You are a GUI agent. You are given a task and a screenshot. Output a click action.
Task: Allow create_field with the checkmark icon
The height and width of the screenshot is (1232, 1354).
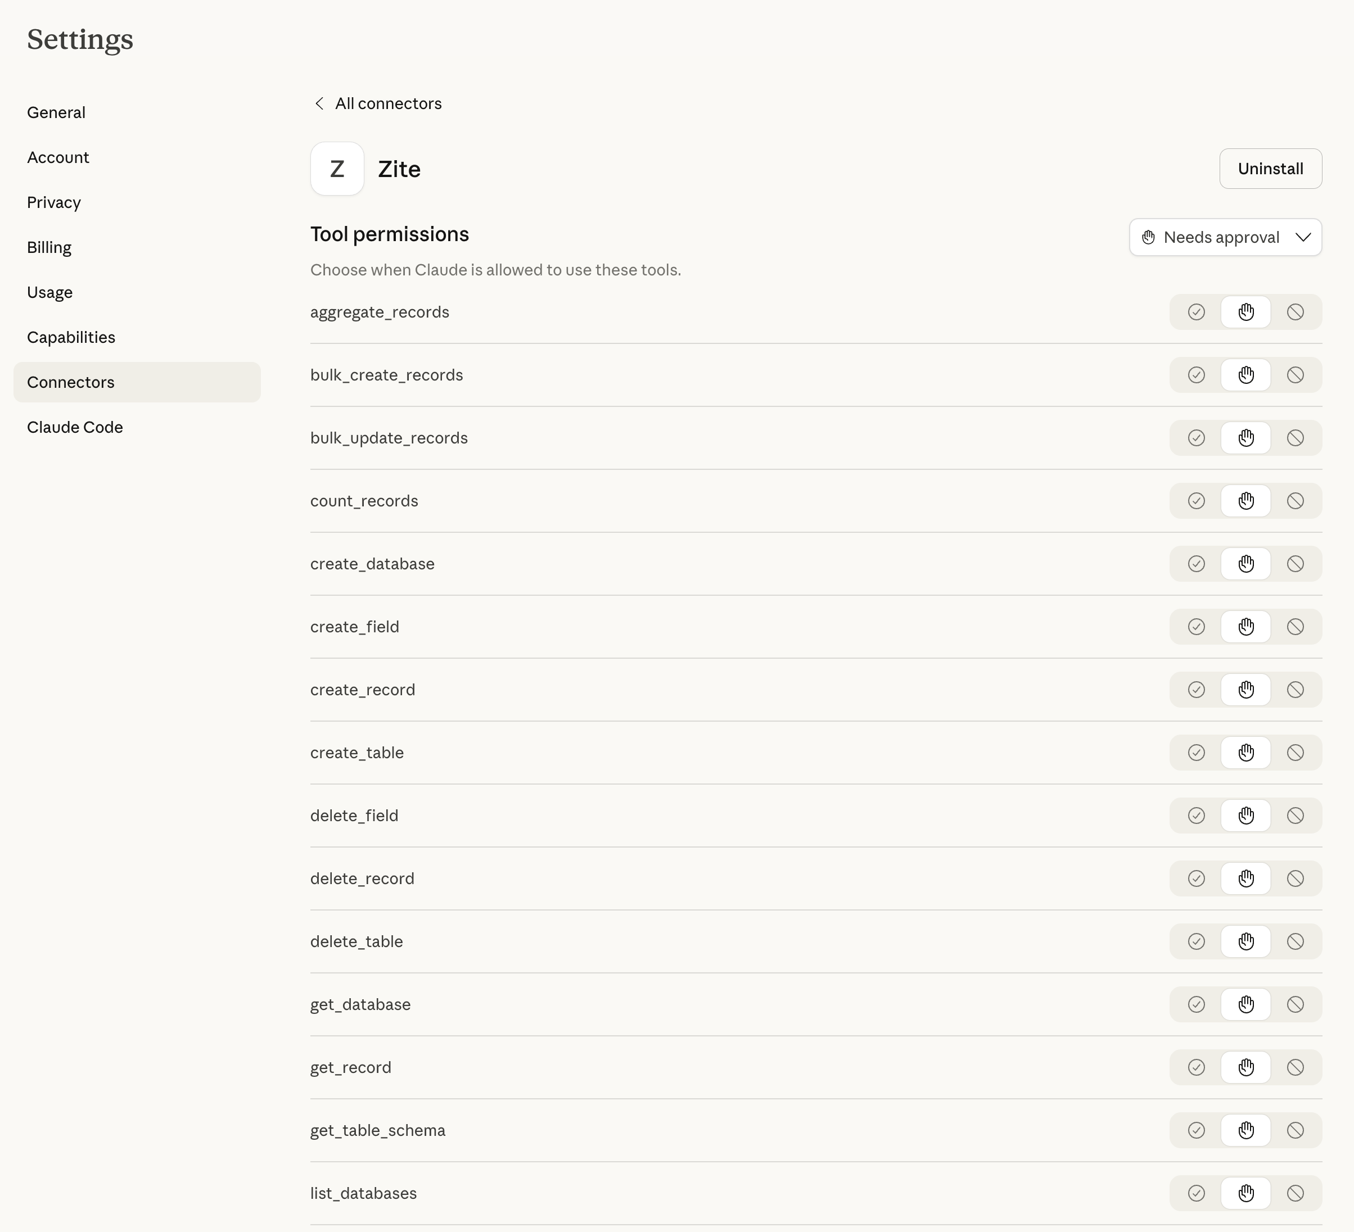click(x=1196, y=627)
